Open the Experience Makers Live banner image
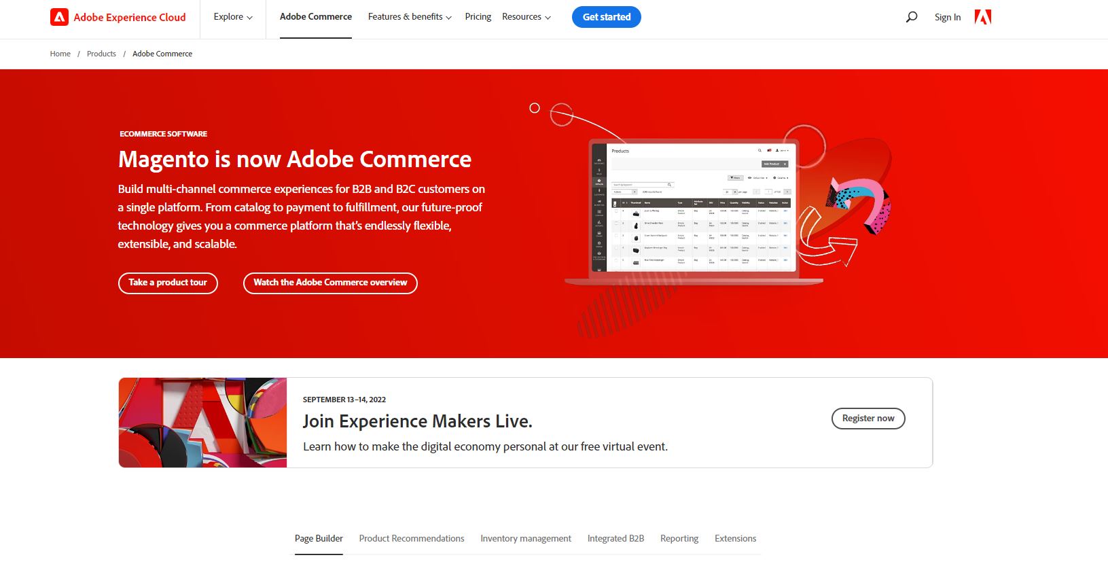 [202, 423]
